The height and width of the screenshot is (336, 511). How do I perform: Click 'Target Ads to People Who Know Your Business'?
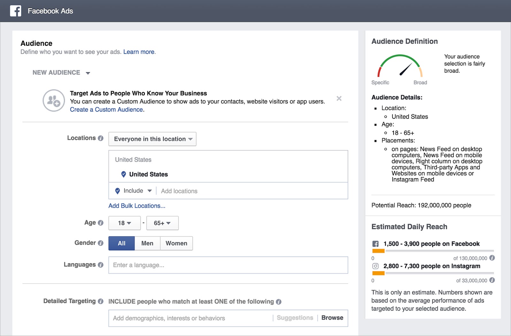[x=138, y=93]
